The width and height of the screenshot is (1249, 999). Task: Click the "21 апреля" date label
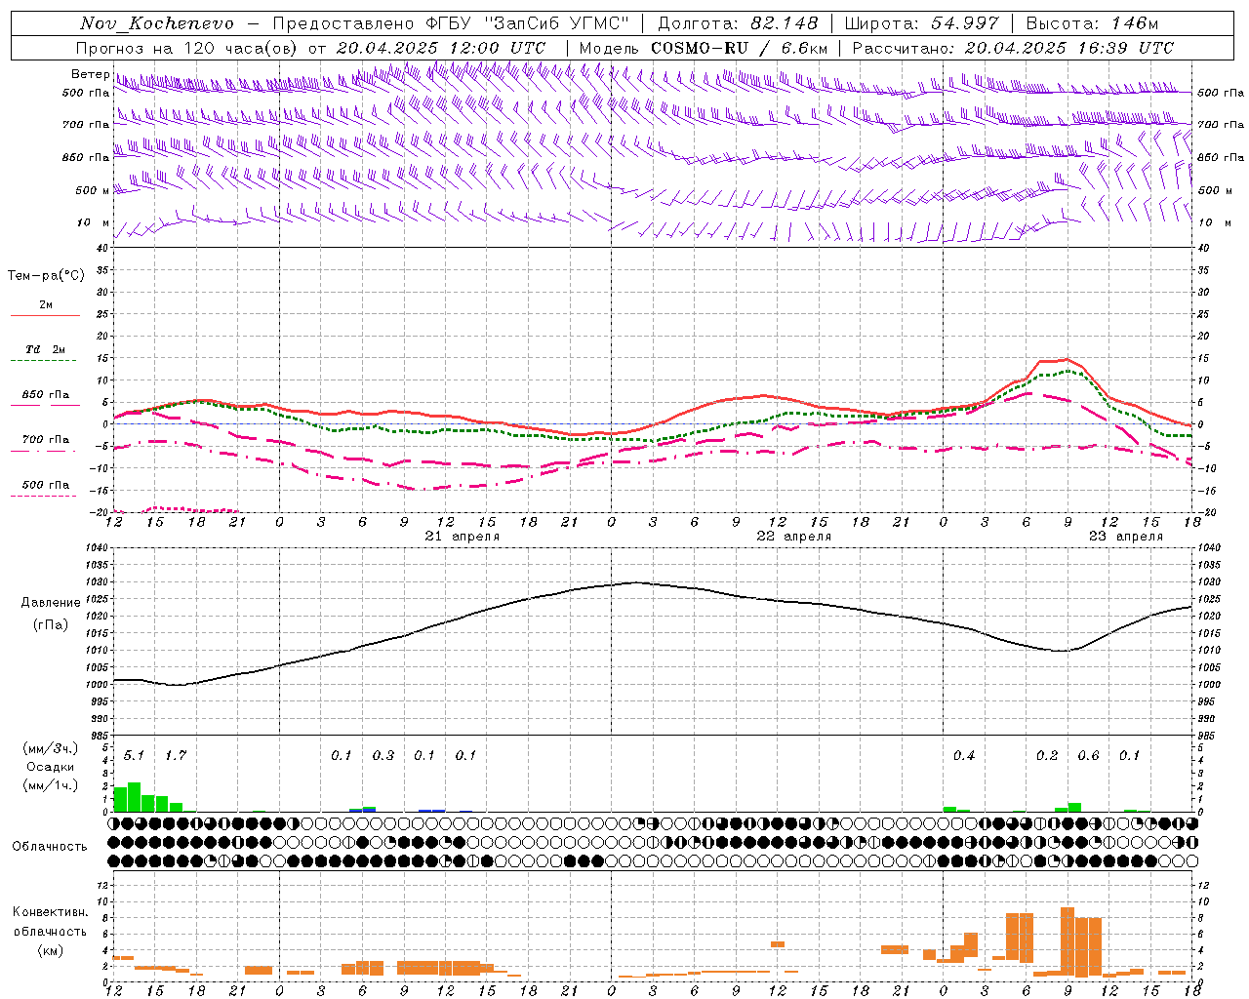463,537
